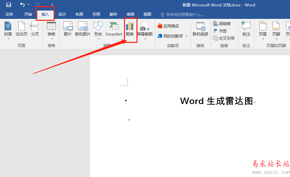Insert a 空白页 blank page

(22, 29)
